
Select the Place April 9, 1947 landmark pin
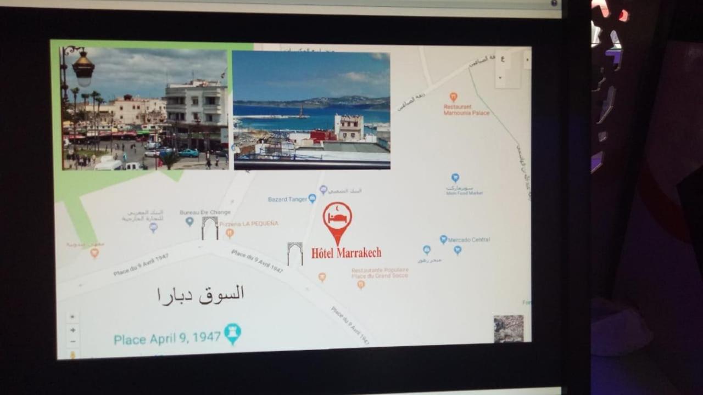[232, 333]
